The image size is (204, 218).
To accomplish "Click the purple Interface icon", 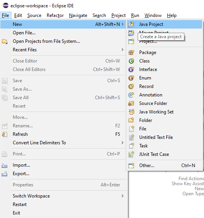I will tap(131, 69).
